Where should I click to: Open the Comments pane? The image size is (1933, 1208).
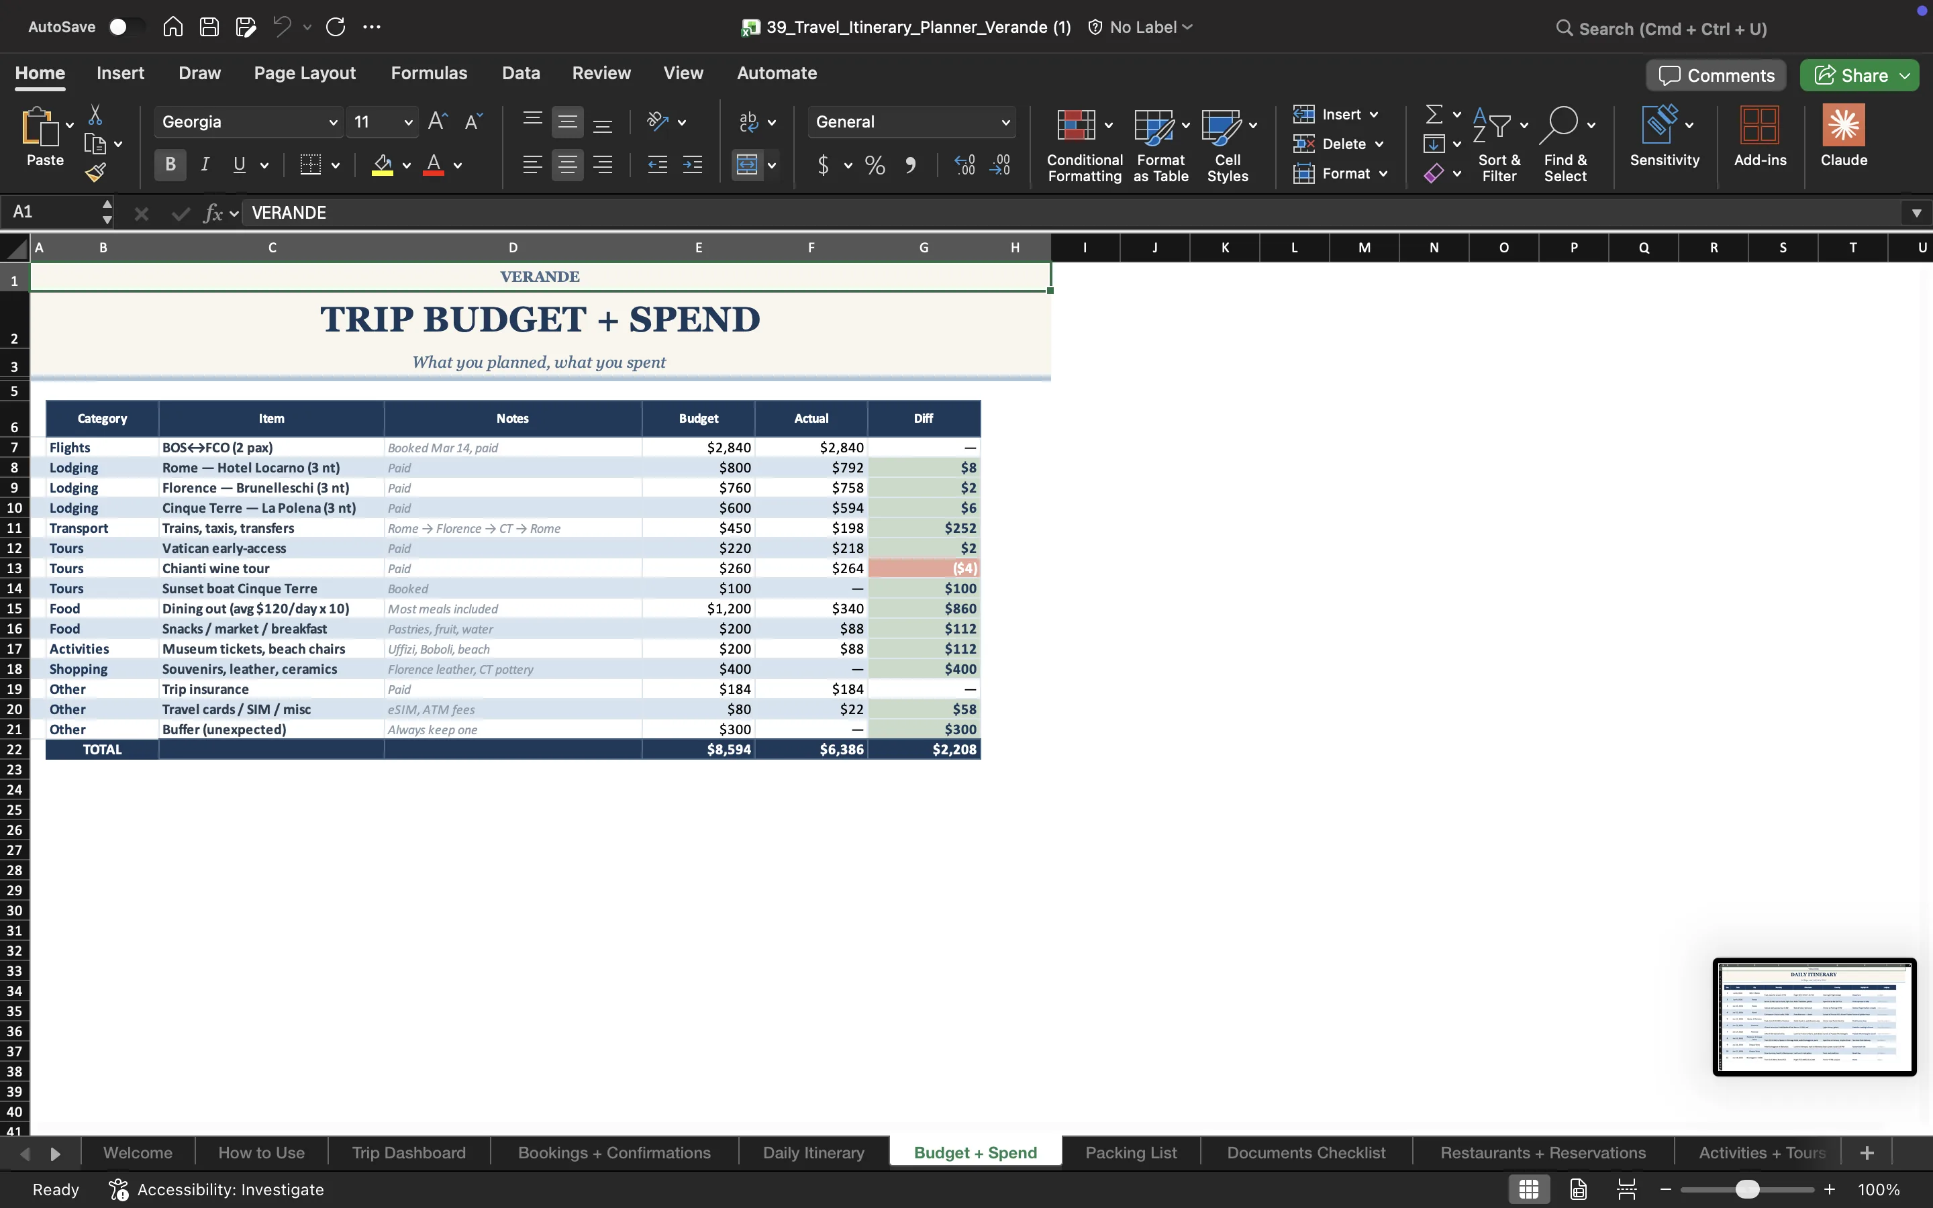click(1716, 75)
